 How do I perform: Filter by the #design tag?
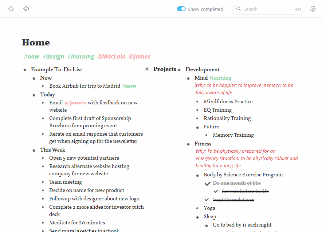(53, 56)
